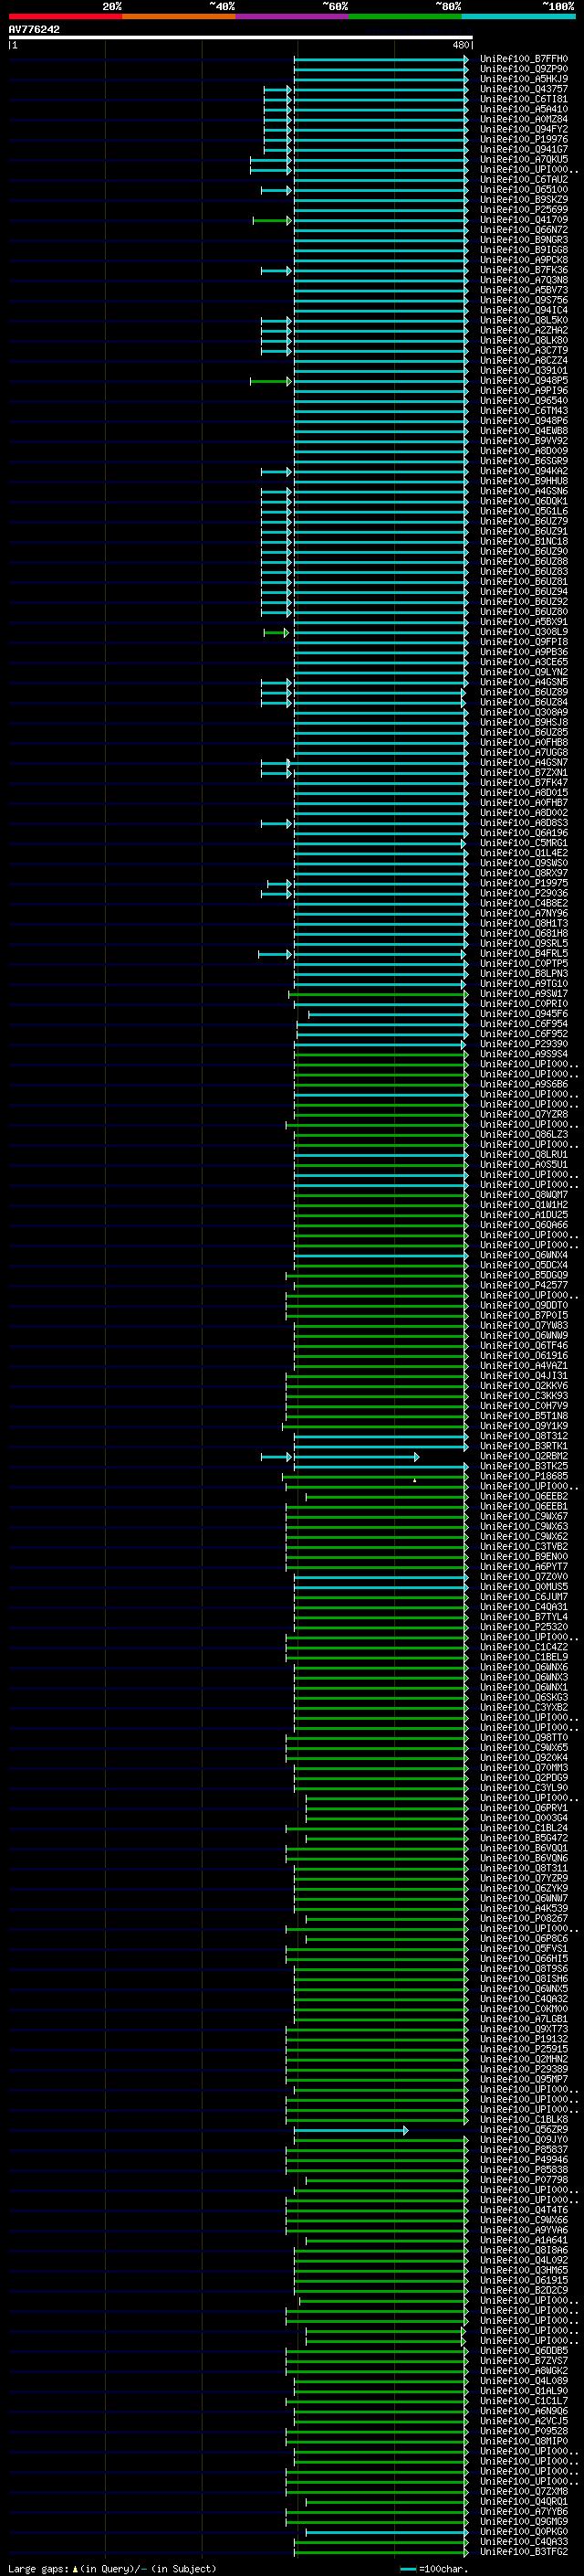This screenshot has width=584, height=2576.
Task: Open hit UniRef100_Q43757
Action: click(x=524, y=89)
